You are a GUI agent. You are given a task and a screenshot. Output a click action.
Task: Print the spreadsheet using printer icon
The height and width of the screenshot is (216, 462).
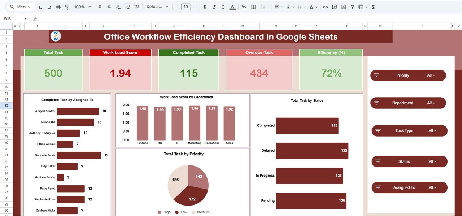tap(58, 7)
